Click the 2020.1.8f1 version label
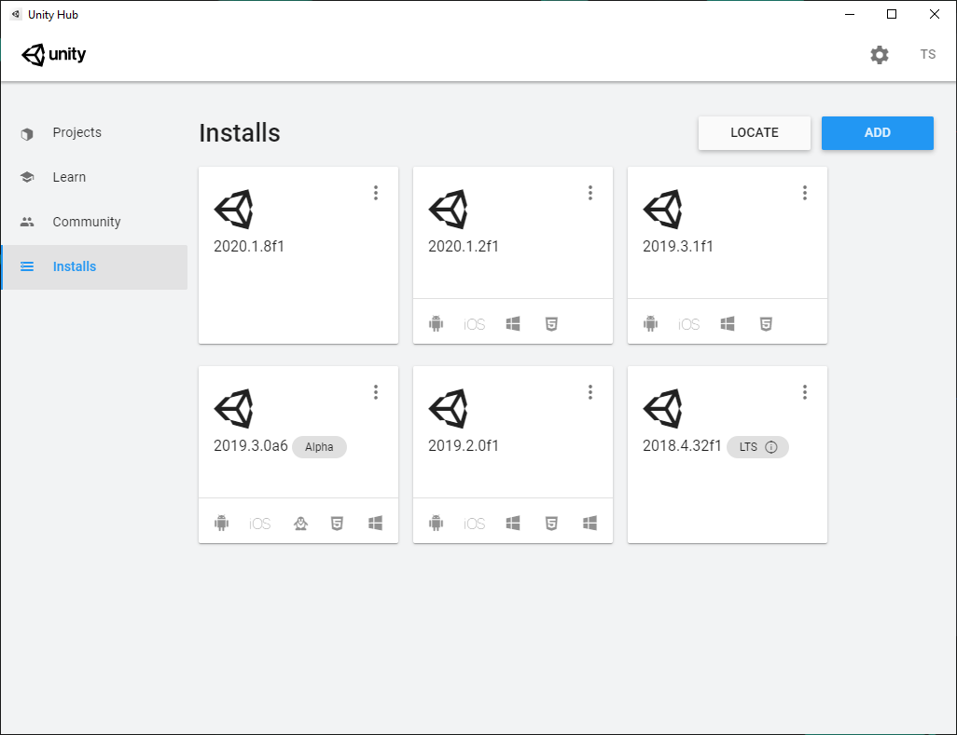Viewport: 957px width, 735px height. pyautogui.click(x=249, y=246)
